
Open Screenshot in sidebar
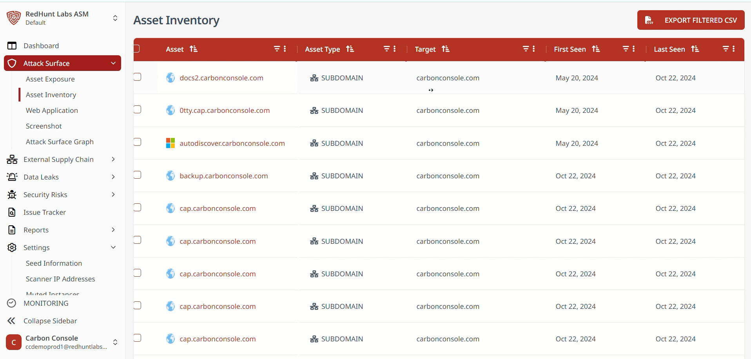point(44,126)
